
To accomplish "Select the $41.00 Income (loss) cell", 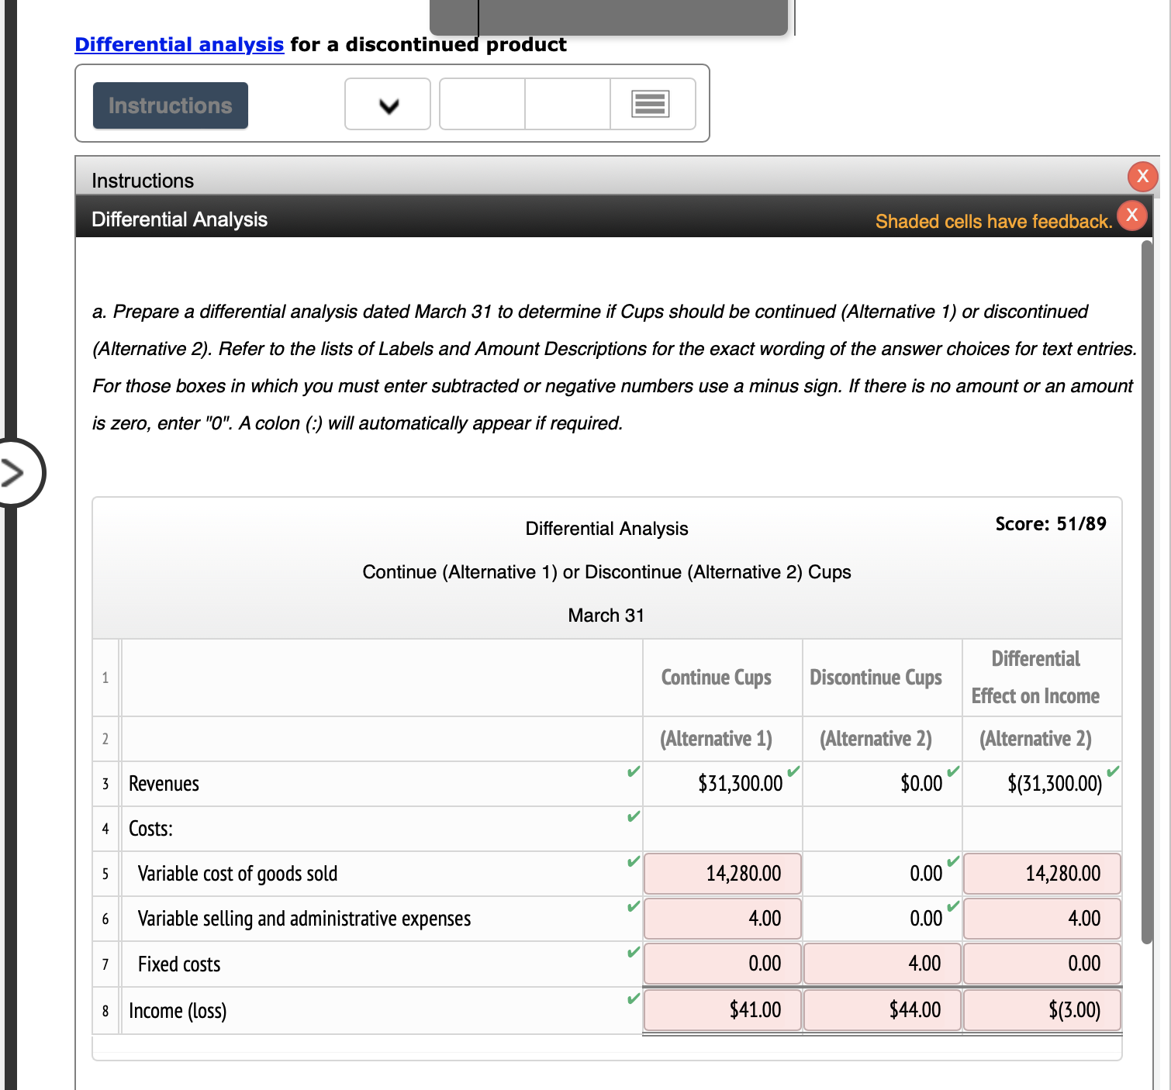I will point(721,1009).
